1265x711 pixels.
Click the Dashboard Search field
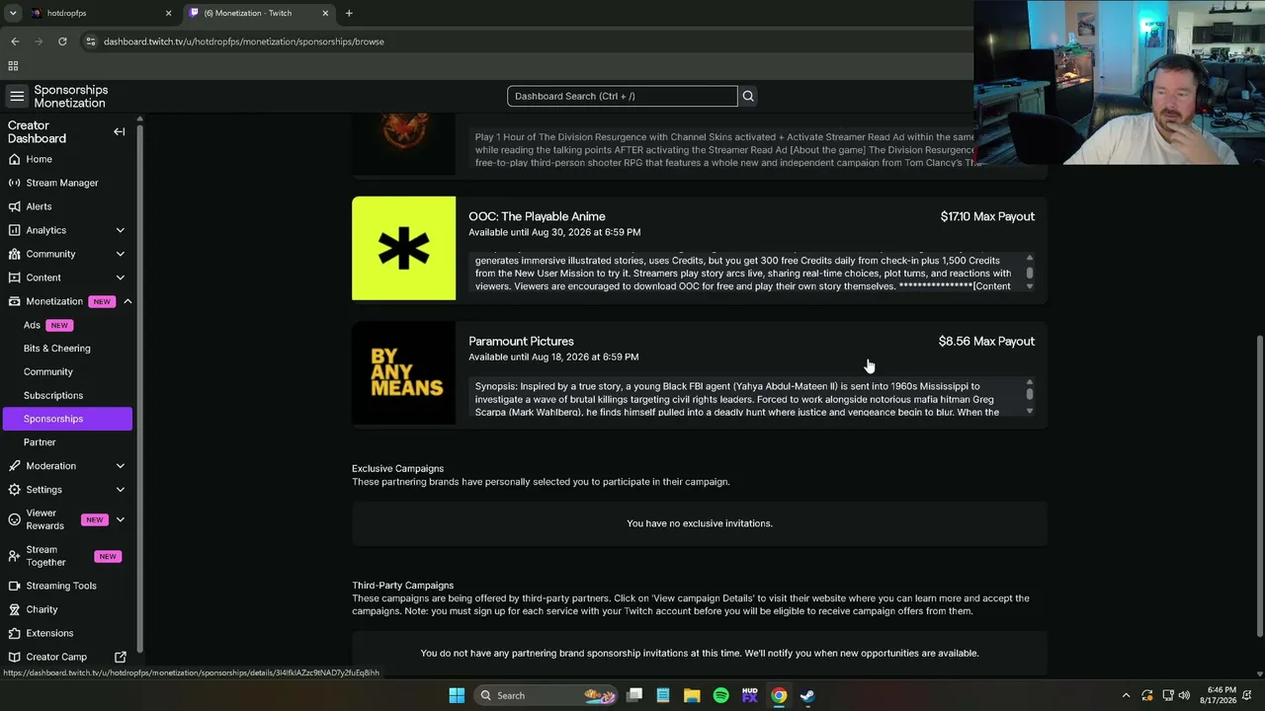click(x=623, y=96)
